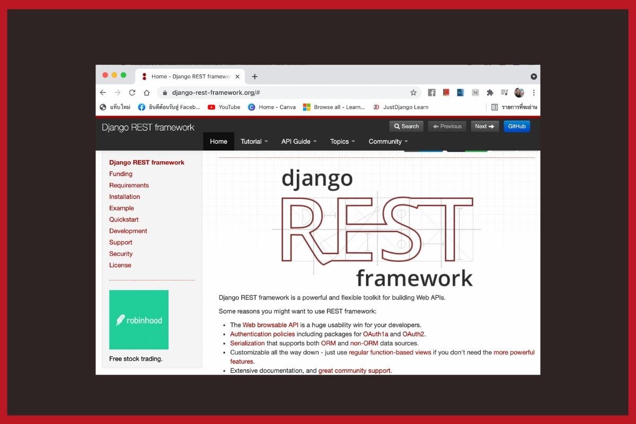The height and width of the screenshot is (424, 636).
Task: Jump to Security in the sidebar
Action: pyautogui.click(x=121, y=254)
